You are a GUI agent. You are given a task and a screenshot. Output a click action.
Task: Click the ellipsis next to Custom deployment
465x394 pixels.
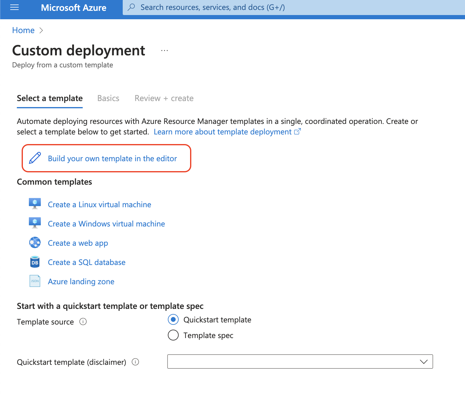tap(164, 50)
